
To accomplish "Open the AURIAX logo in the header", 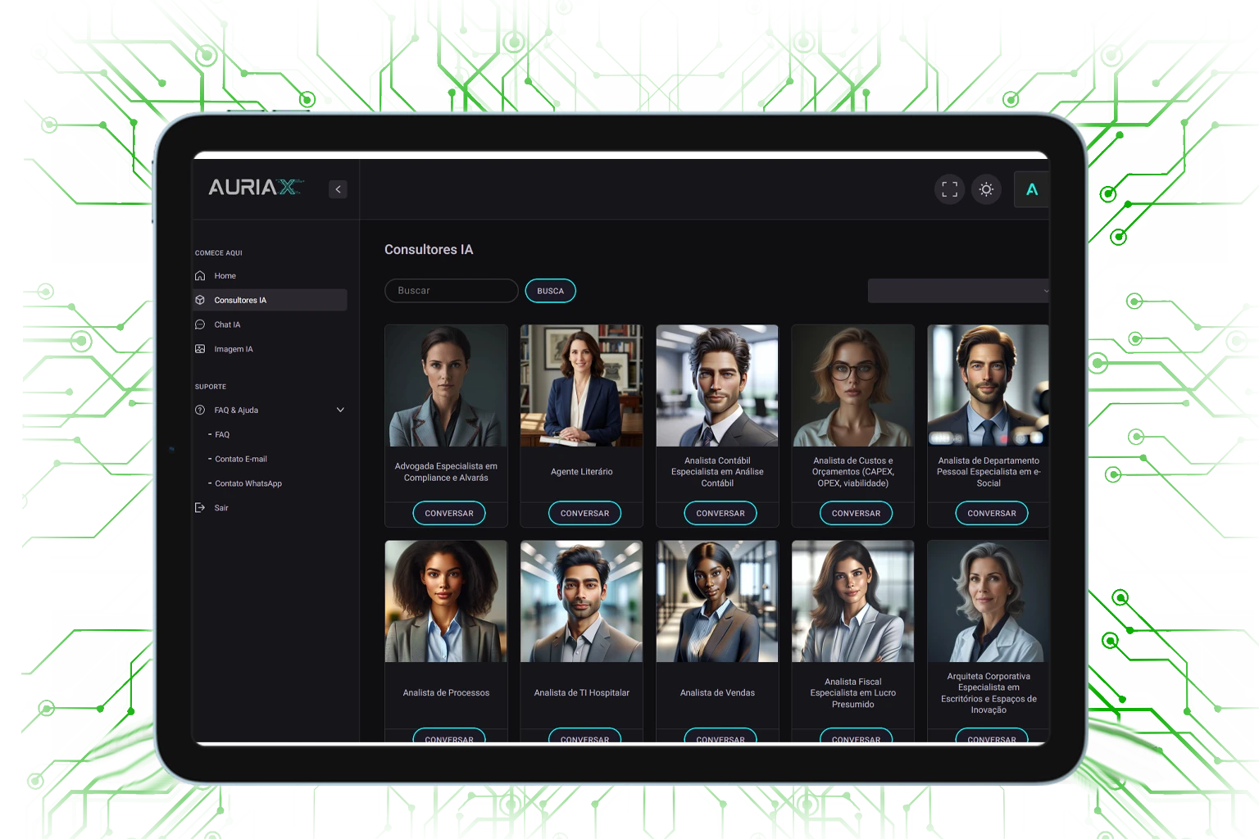I will [255, 188].
